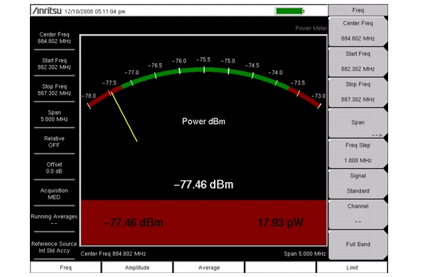Click the Running Averages status field
This screenshot has height=277, width=424.
pos(54,219)
